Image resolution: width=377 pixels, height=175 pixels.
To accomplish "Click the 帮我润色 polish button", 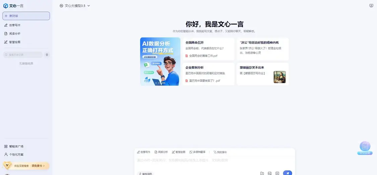I will pos(145,174).
